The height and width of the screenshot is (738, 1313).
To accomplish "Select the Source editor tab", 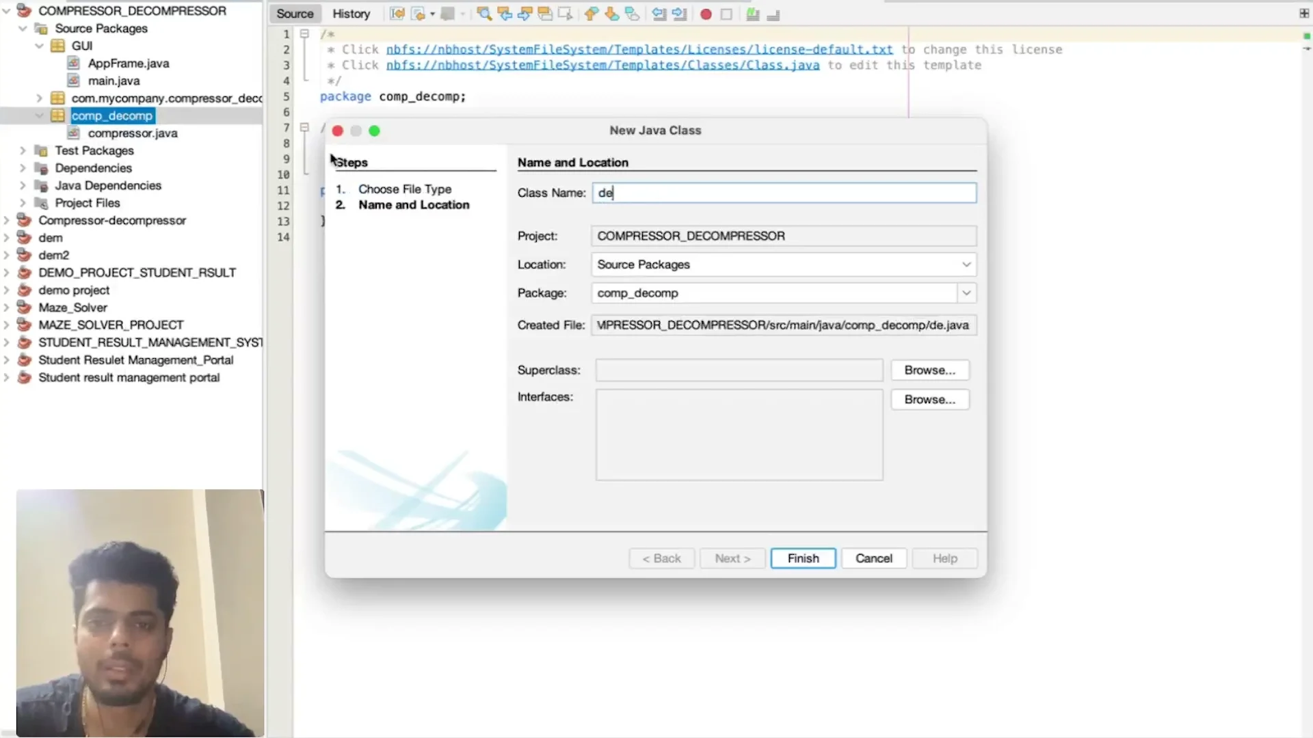I will 295,14.
